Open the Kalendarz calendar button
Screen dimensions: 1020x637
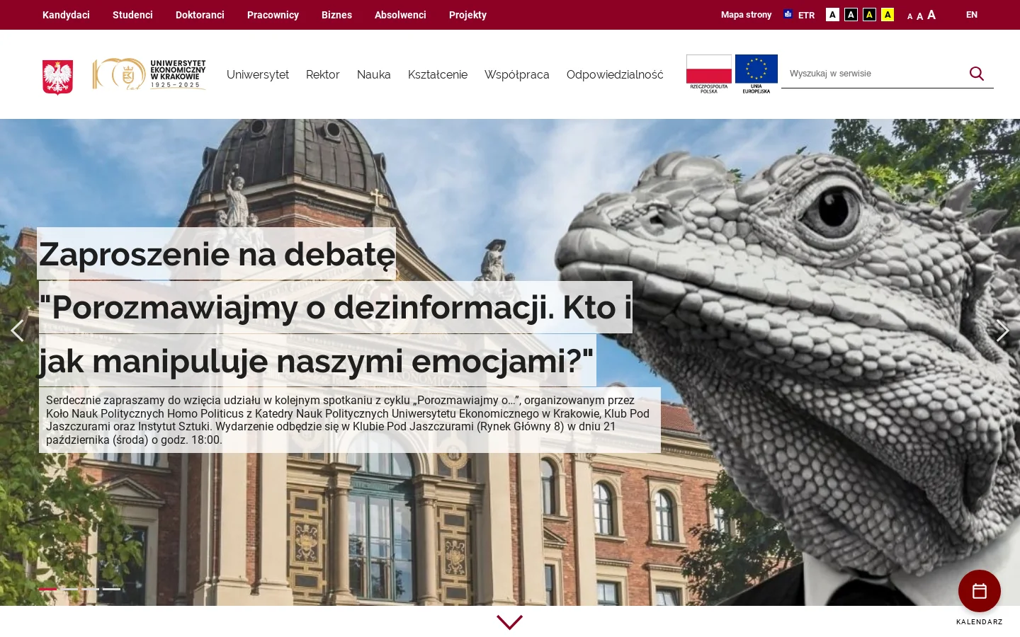(980, 591)
